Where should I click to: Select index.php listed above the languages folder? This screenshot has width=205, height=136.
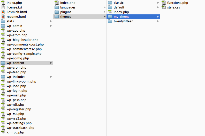click(x=68, y=3)
